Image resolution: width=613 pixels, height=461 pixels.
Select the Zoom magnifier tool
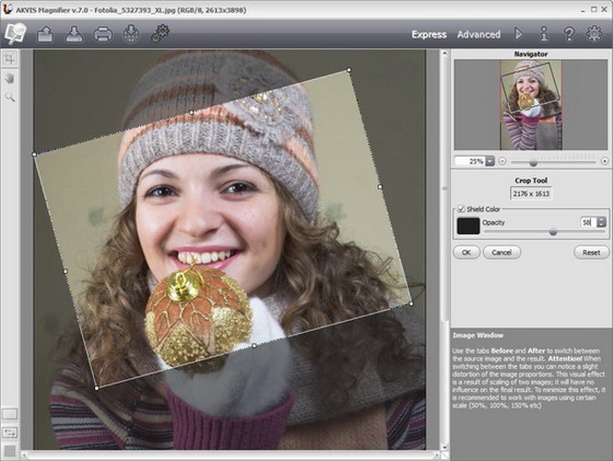pyautogui.click(x=10, y=98)
